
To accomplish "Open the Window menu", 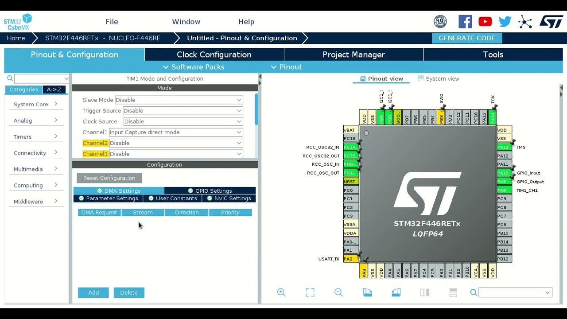I will pyautogui.click(x=186, y=22).
